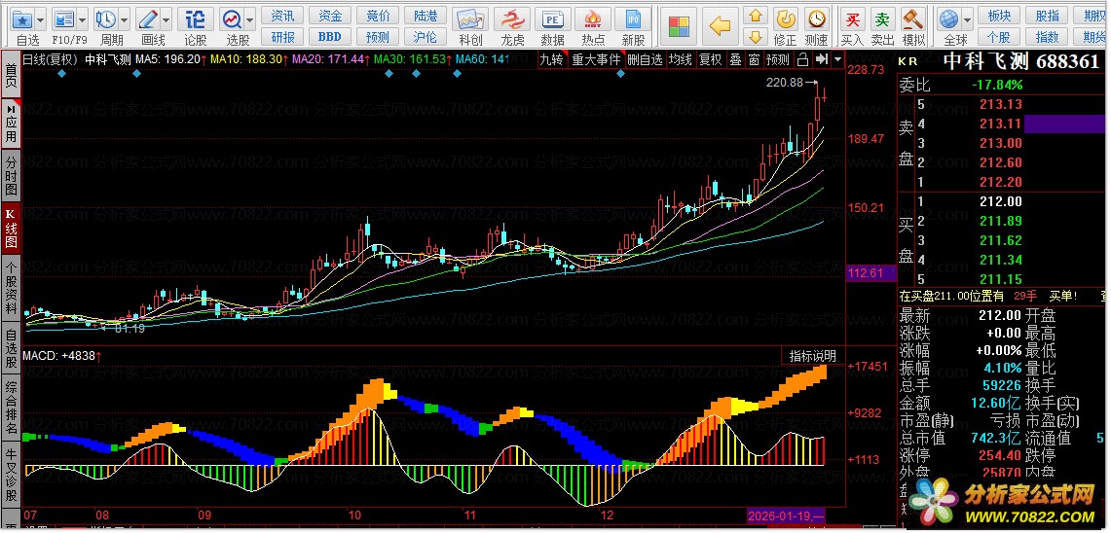Viewport: 1111px width, 533px height.
Task: Click the 热点 hot topics flame icon
Action: [593, 19]
